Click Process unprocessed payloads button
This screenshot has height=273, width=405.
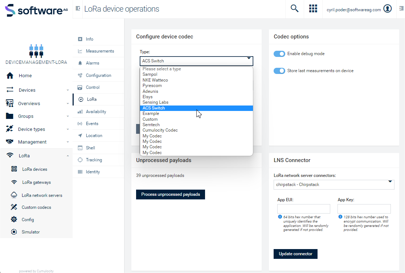pyautogui.click(x=171, y=194)
